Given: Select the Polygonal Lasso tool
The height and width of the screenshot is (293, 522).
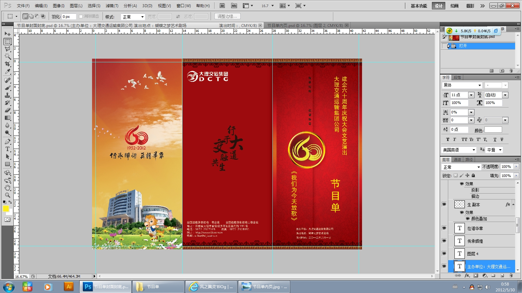Looking at the screenshot, I should pyautogui.click(x=8, y=49).
